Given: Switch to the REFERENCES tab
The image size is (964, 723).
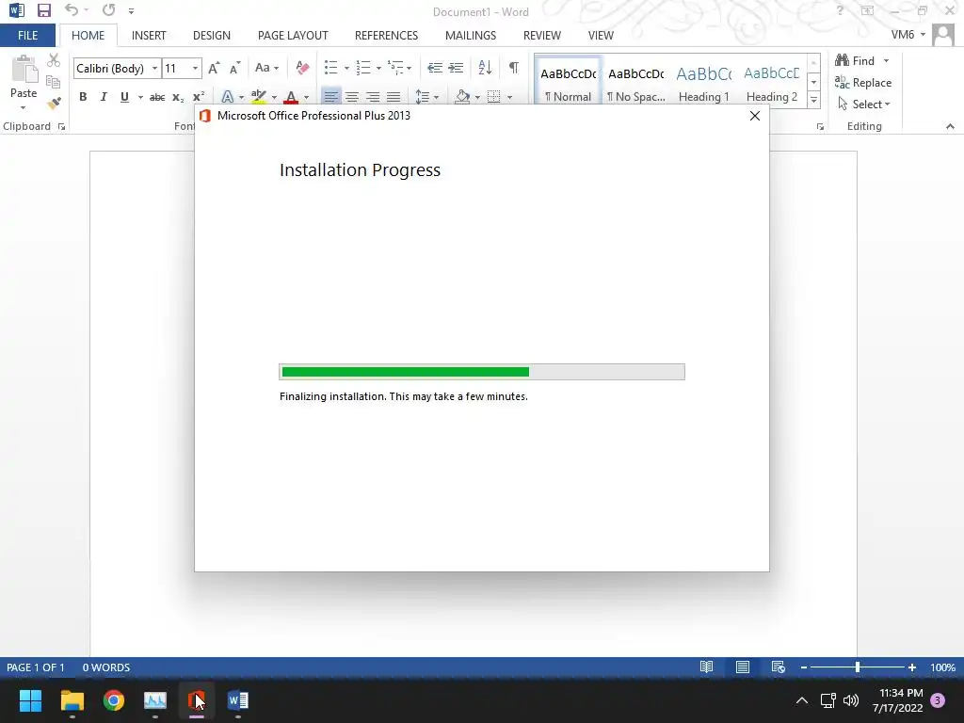Looking at the screenshot, I should pos(386,36).
